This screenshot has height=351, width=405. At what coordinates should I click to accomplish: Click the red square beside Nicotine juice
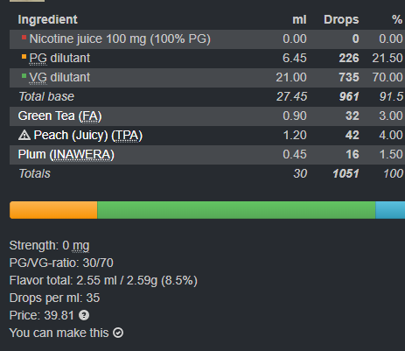point(24,38)
